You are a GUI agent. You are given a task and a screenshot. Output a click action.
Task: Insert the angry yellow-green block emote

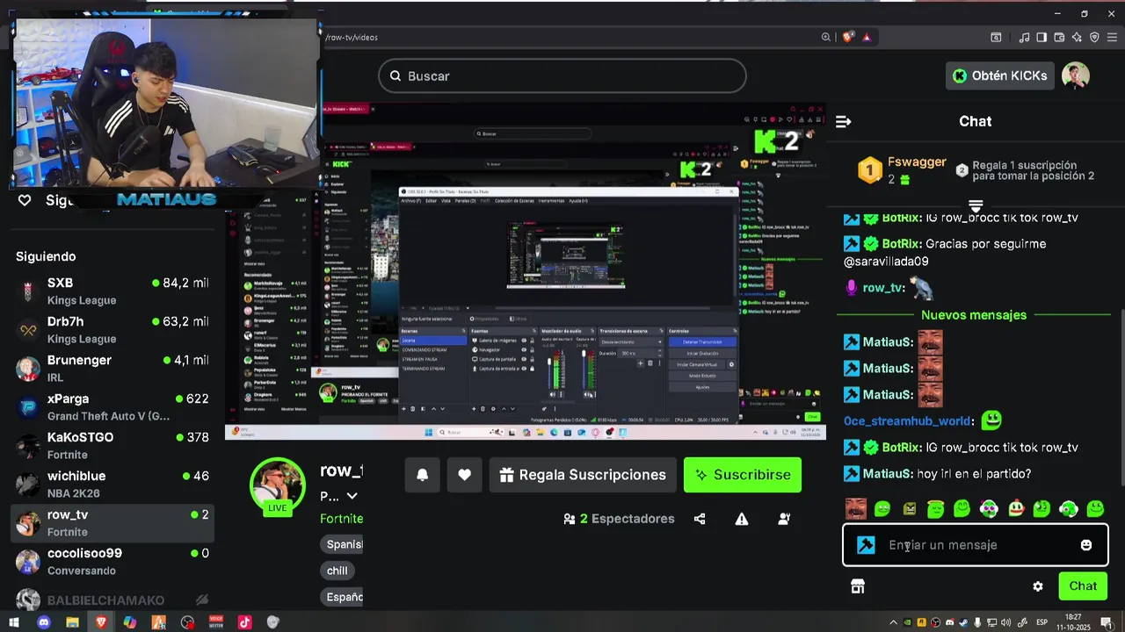909,508
